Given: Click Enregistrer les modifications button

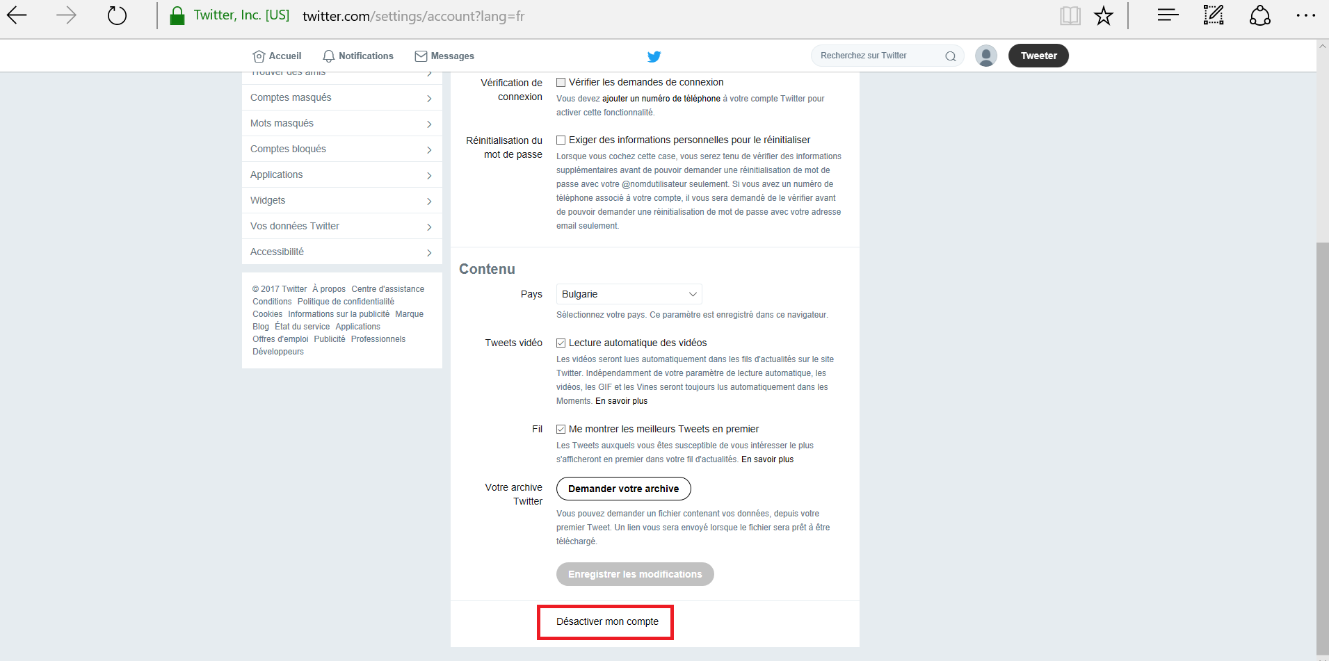Looking at the screenshot, I should pyautogui.click(x=635, y=574).
